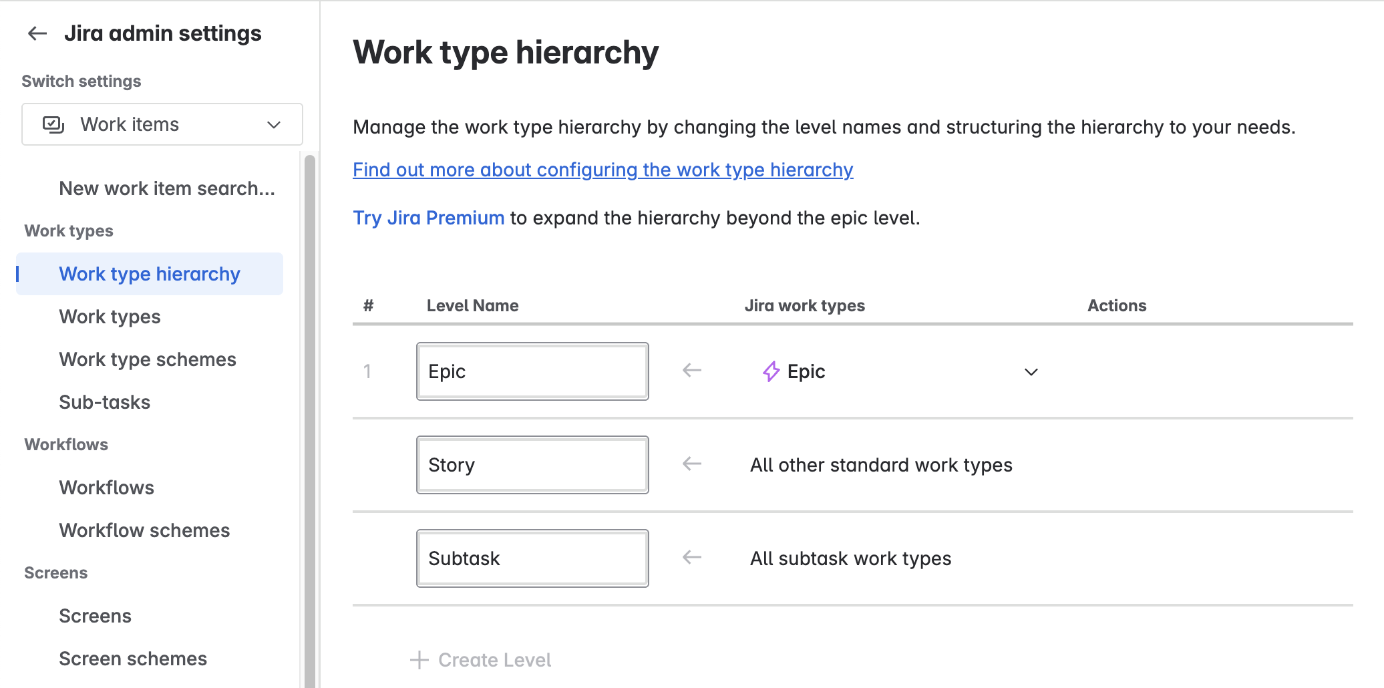Click the arrow icon beside Story level name
This screenshot has width=1384, height=688.
pyautogui.click(x=692, y=464)
